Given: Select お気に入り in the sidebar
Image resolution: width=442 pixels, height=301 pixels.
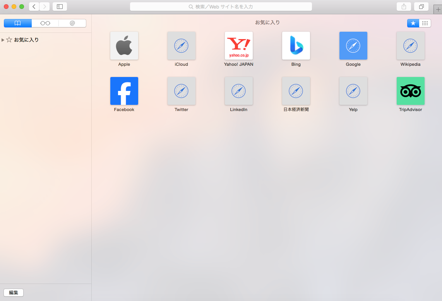Looking at the screenshot, I should [x=26, y=40].
